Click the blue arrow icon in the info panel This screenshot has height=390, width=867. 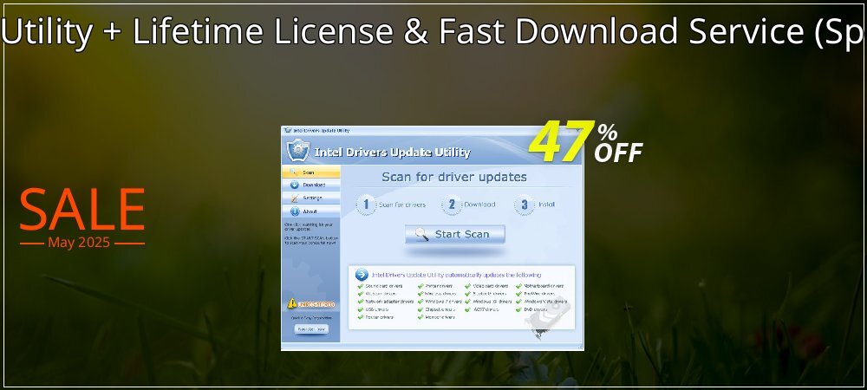click(362, 275)
